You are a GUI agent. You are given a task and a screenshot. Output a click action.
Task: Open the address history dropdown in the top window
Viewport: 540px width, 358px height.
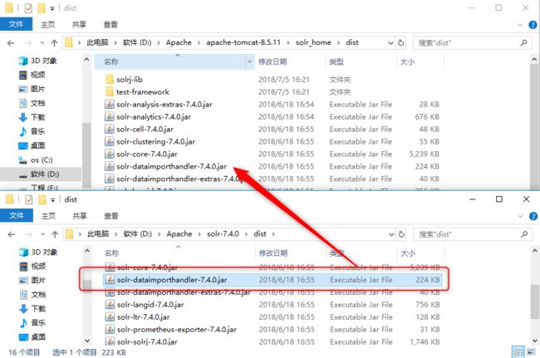[391, 43]
